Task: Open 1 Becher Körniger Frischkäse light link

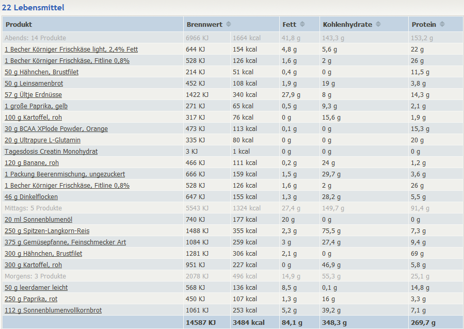Action: pos(71,50)
